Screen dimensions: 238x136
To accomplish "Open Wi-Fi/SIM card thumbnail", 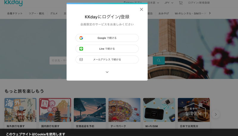I will 159,110.
